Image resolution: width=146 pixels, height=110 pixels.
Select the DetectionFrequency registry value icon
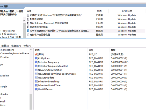click(x=36, y=62)
